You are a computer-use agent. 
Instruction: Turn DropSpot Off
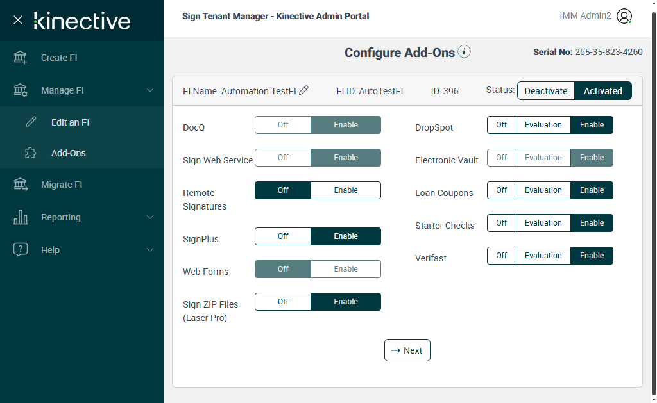(x=502, y=125)
